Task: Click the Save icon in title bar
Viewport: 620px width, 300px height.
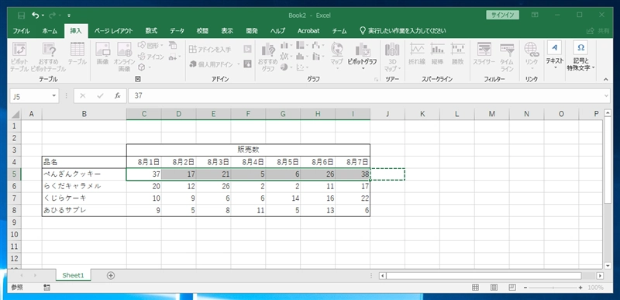Action: (22, 16)
